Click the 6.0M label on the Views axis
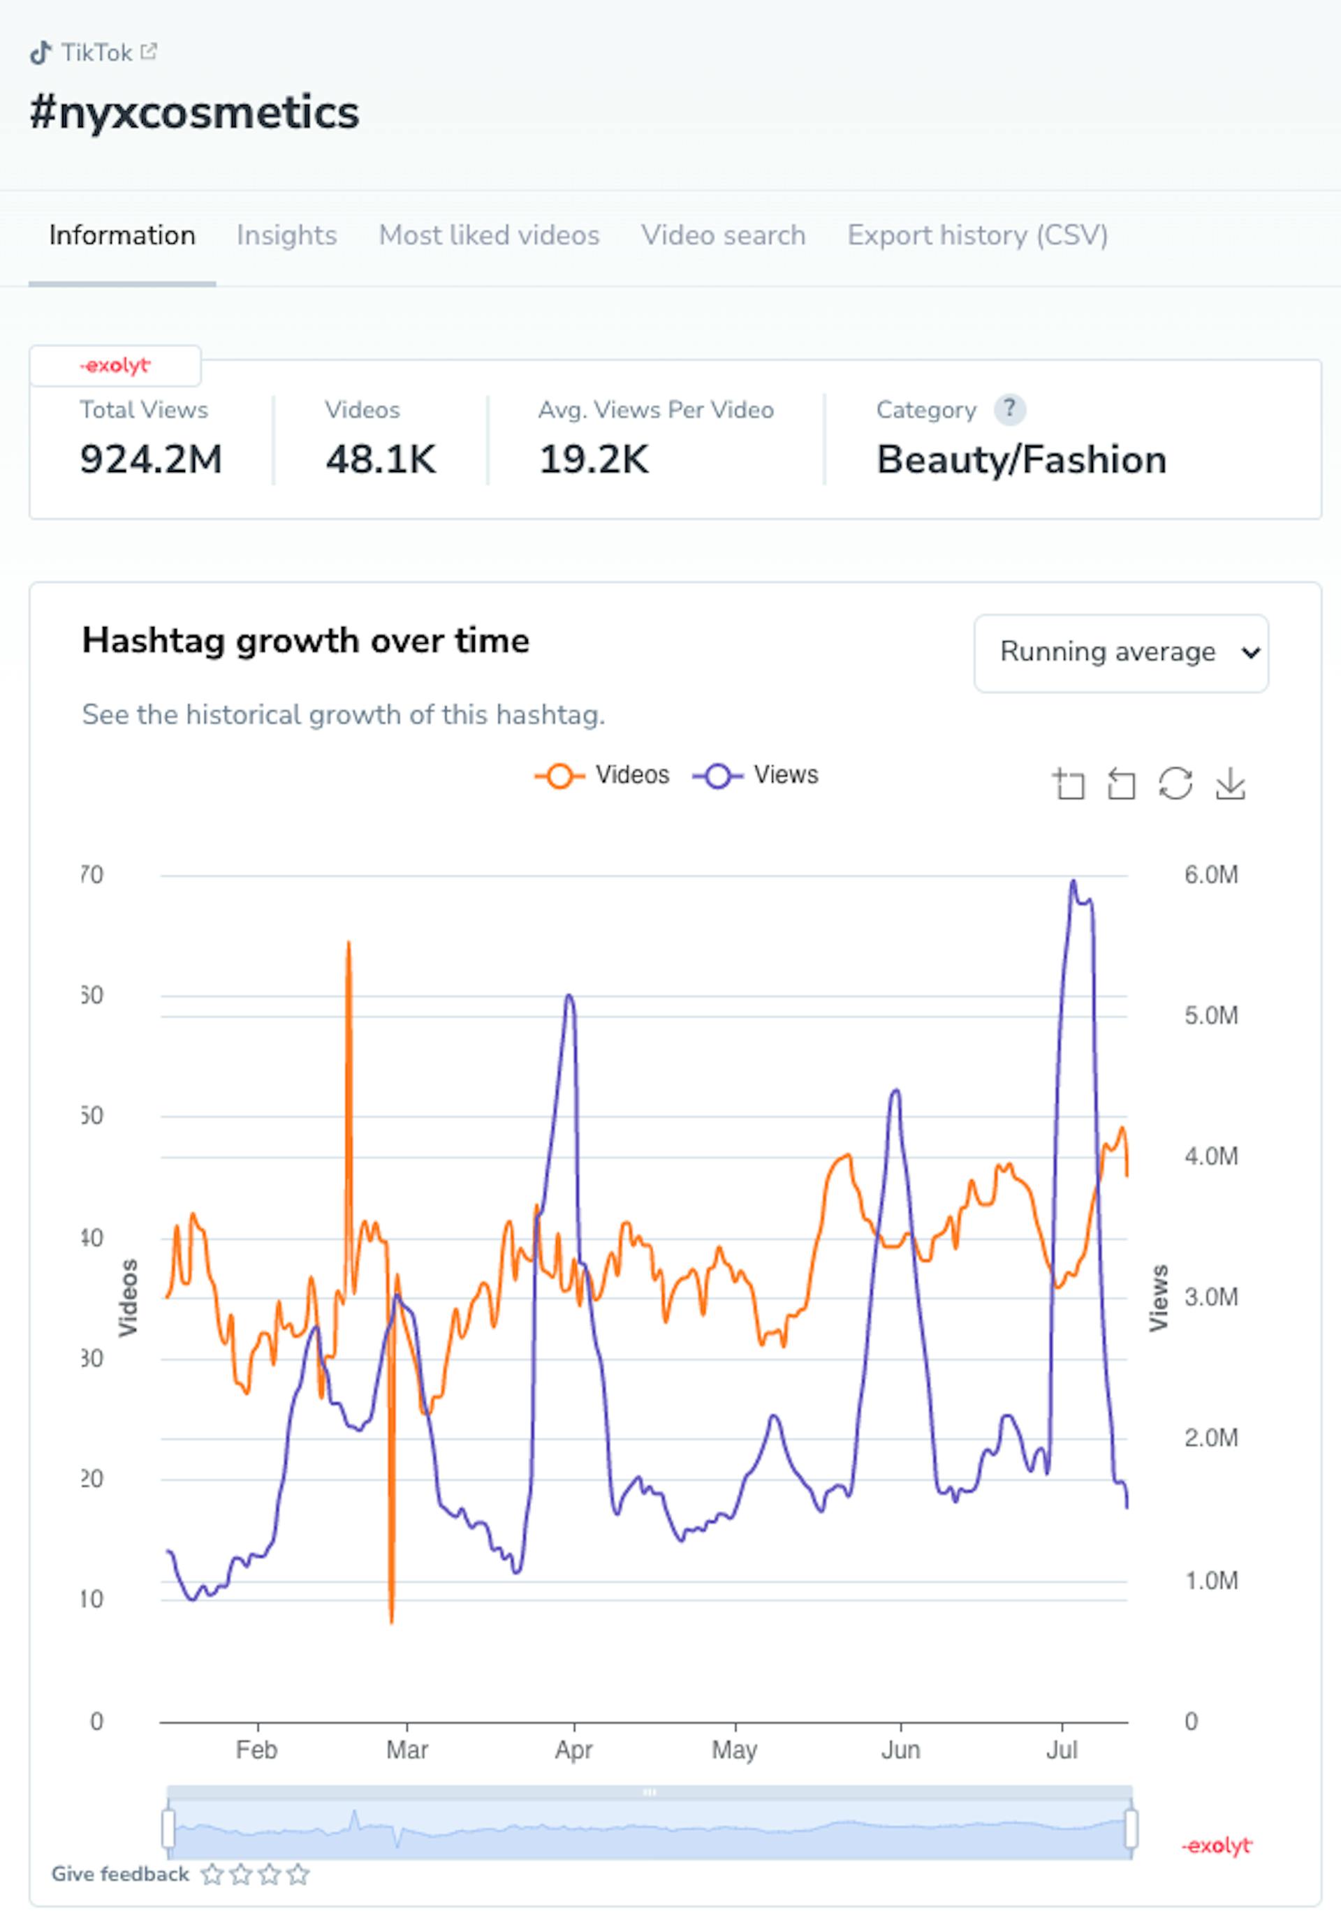This screenshot has width=1341, height=1932. pos(1212,874)
